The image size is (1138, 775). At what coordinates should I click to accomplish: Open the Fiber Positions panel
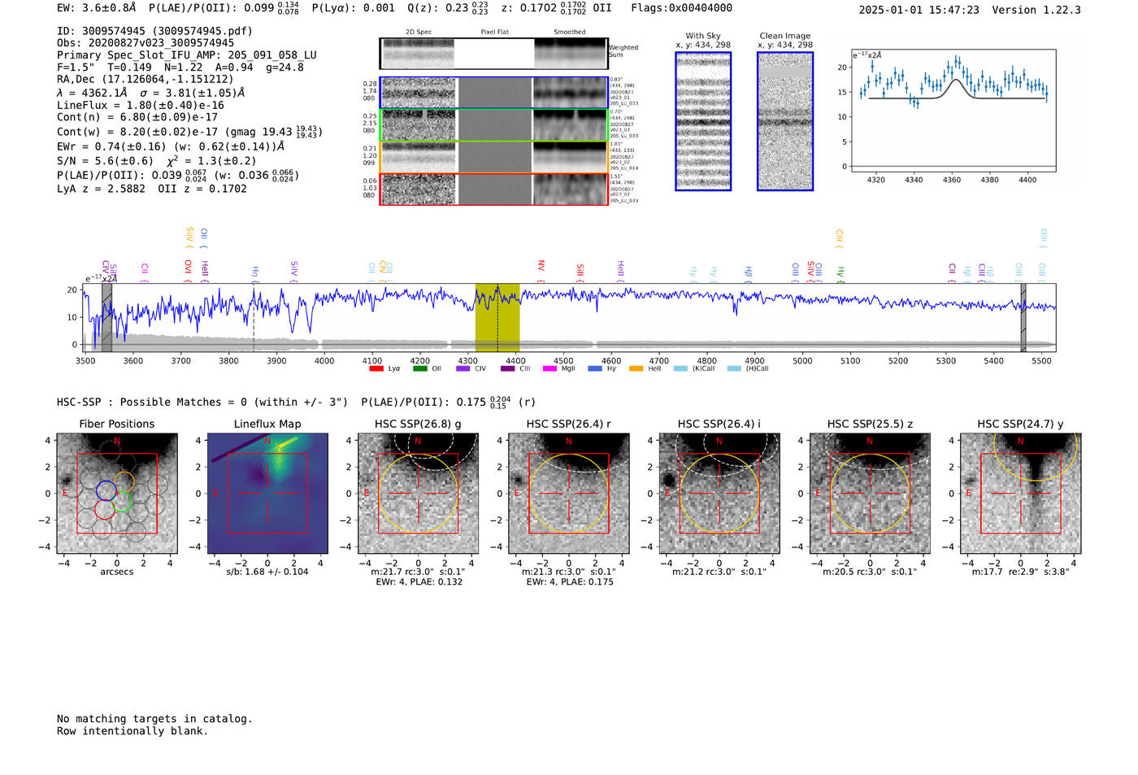[117, 494]
